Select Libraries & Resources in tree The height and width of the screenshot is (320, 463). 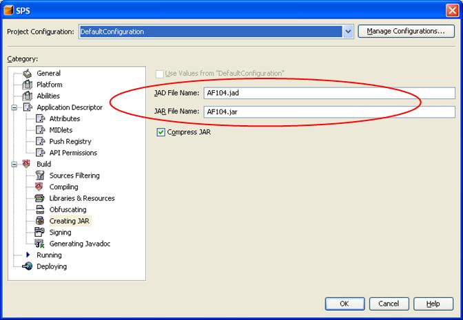coord(81,198)
